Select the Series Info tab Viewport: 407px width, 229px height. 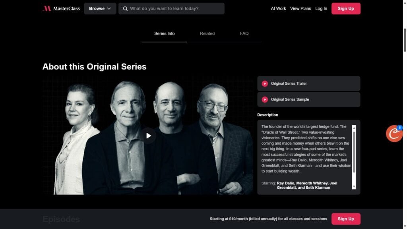[164, 33]
